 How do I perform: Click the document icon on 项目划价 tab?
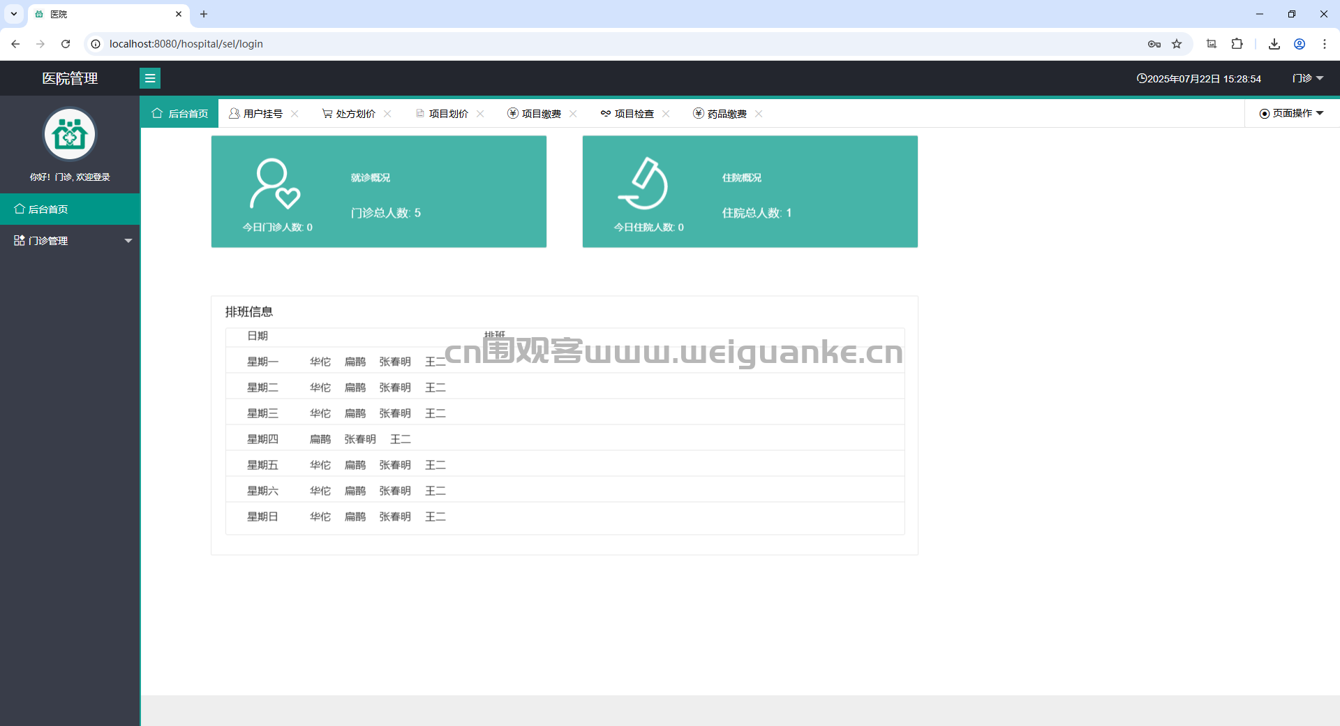(x=420, y=113)
